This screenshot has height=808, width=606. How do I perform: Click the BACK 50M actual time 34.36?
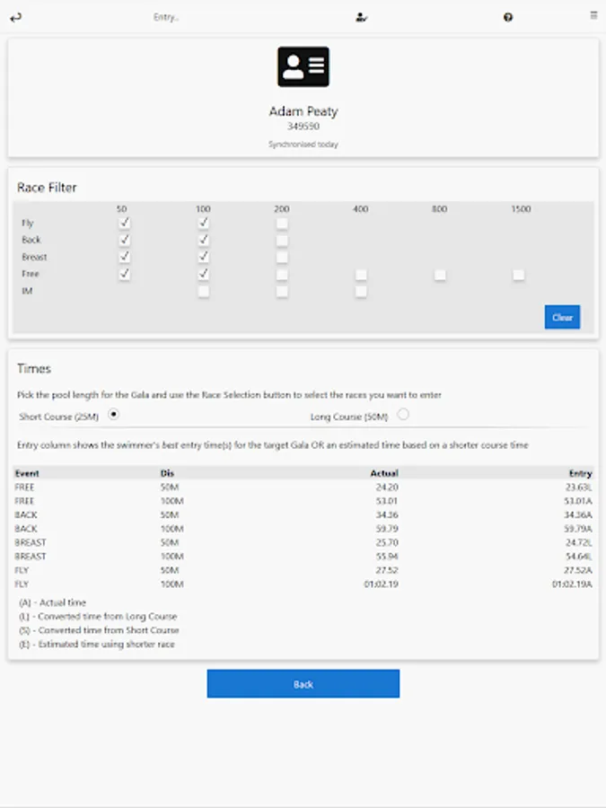pyautogui.click(x=386, y=514)
